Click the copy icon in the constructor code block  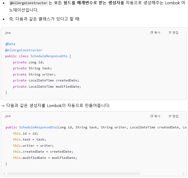point(152,116)
